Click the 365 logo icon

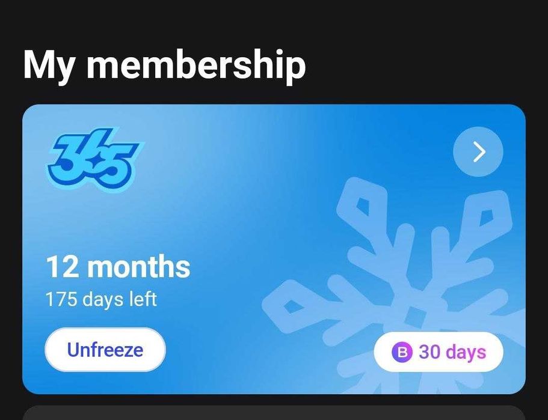pyautogui.click(x=95, y=159)
